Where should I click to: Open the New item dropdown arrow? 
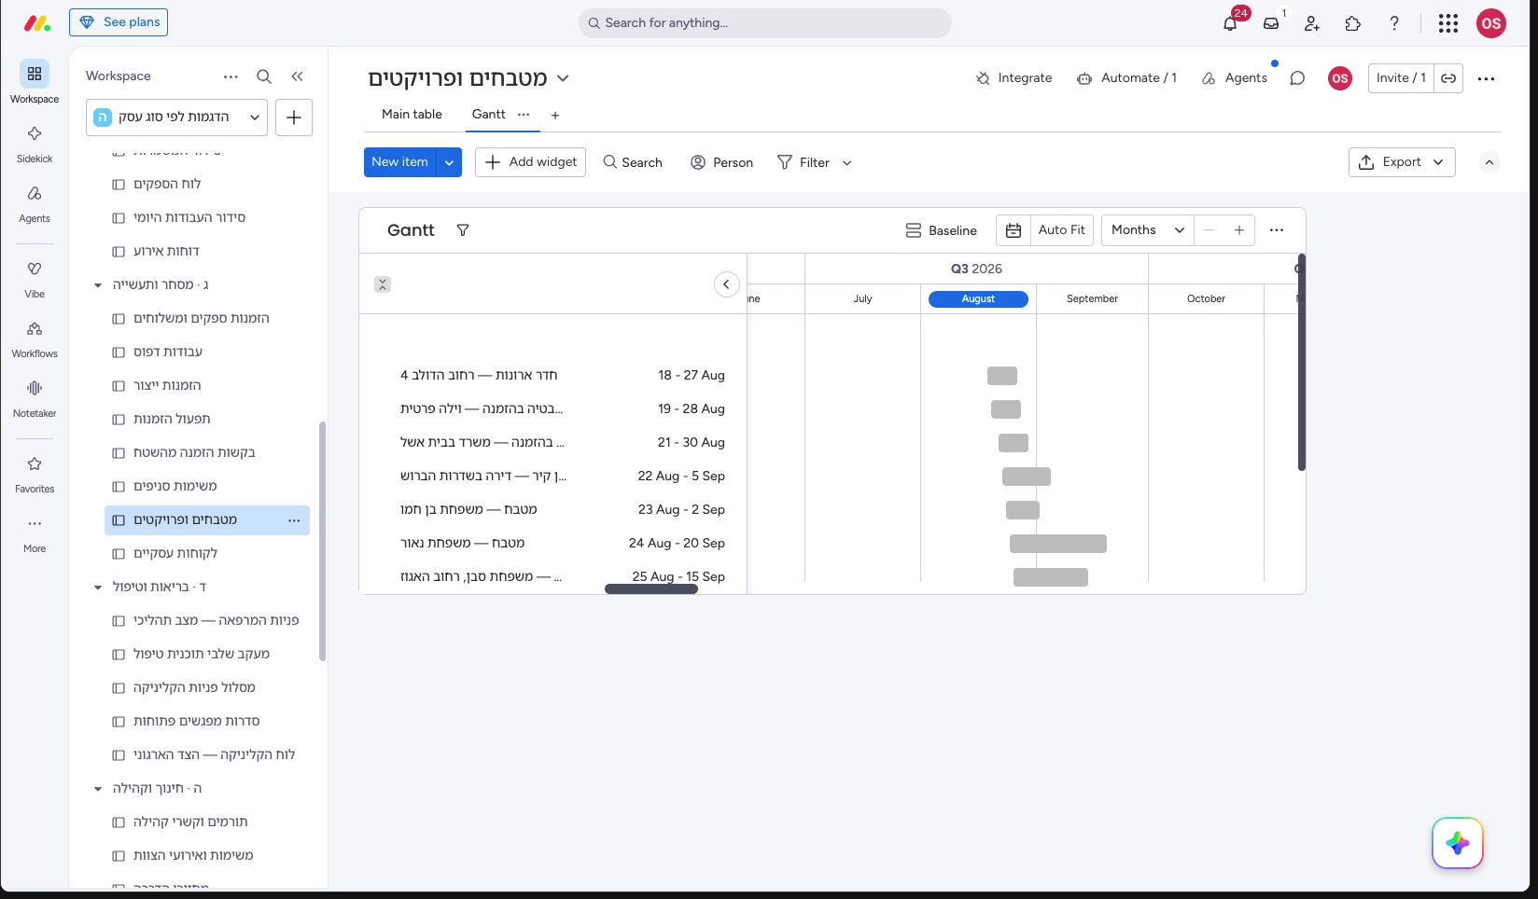pos(449,162)
